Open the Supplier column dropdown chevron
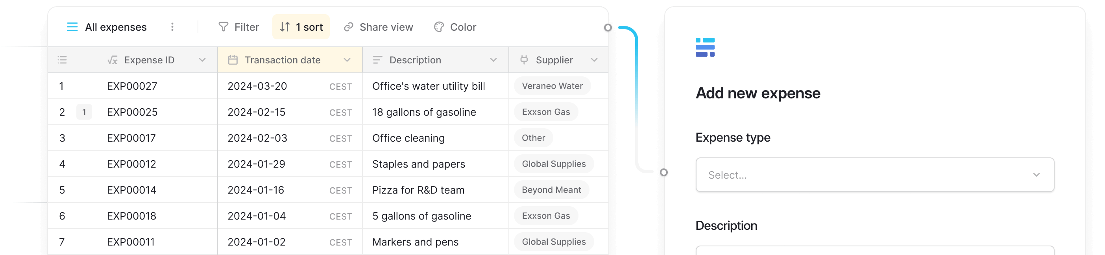 [594, 60]
